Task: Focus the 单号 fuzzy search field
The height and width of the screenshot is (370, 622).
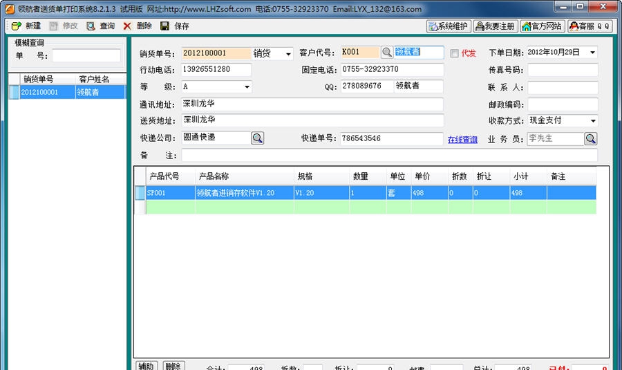Action: (x=86, y=55)
